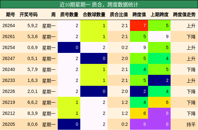Click draw numbers 0,5,1
198x130 pixels.
click(x=33, y=58)
